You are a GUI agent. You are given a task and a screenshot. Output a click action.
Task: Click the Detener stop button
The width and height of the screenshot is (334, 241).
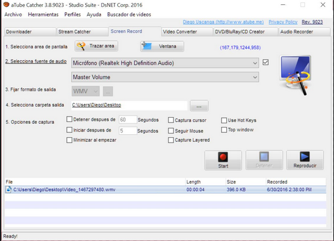264,160
